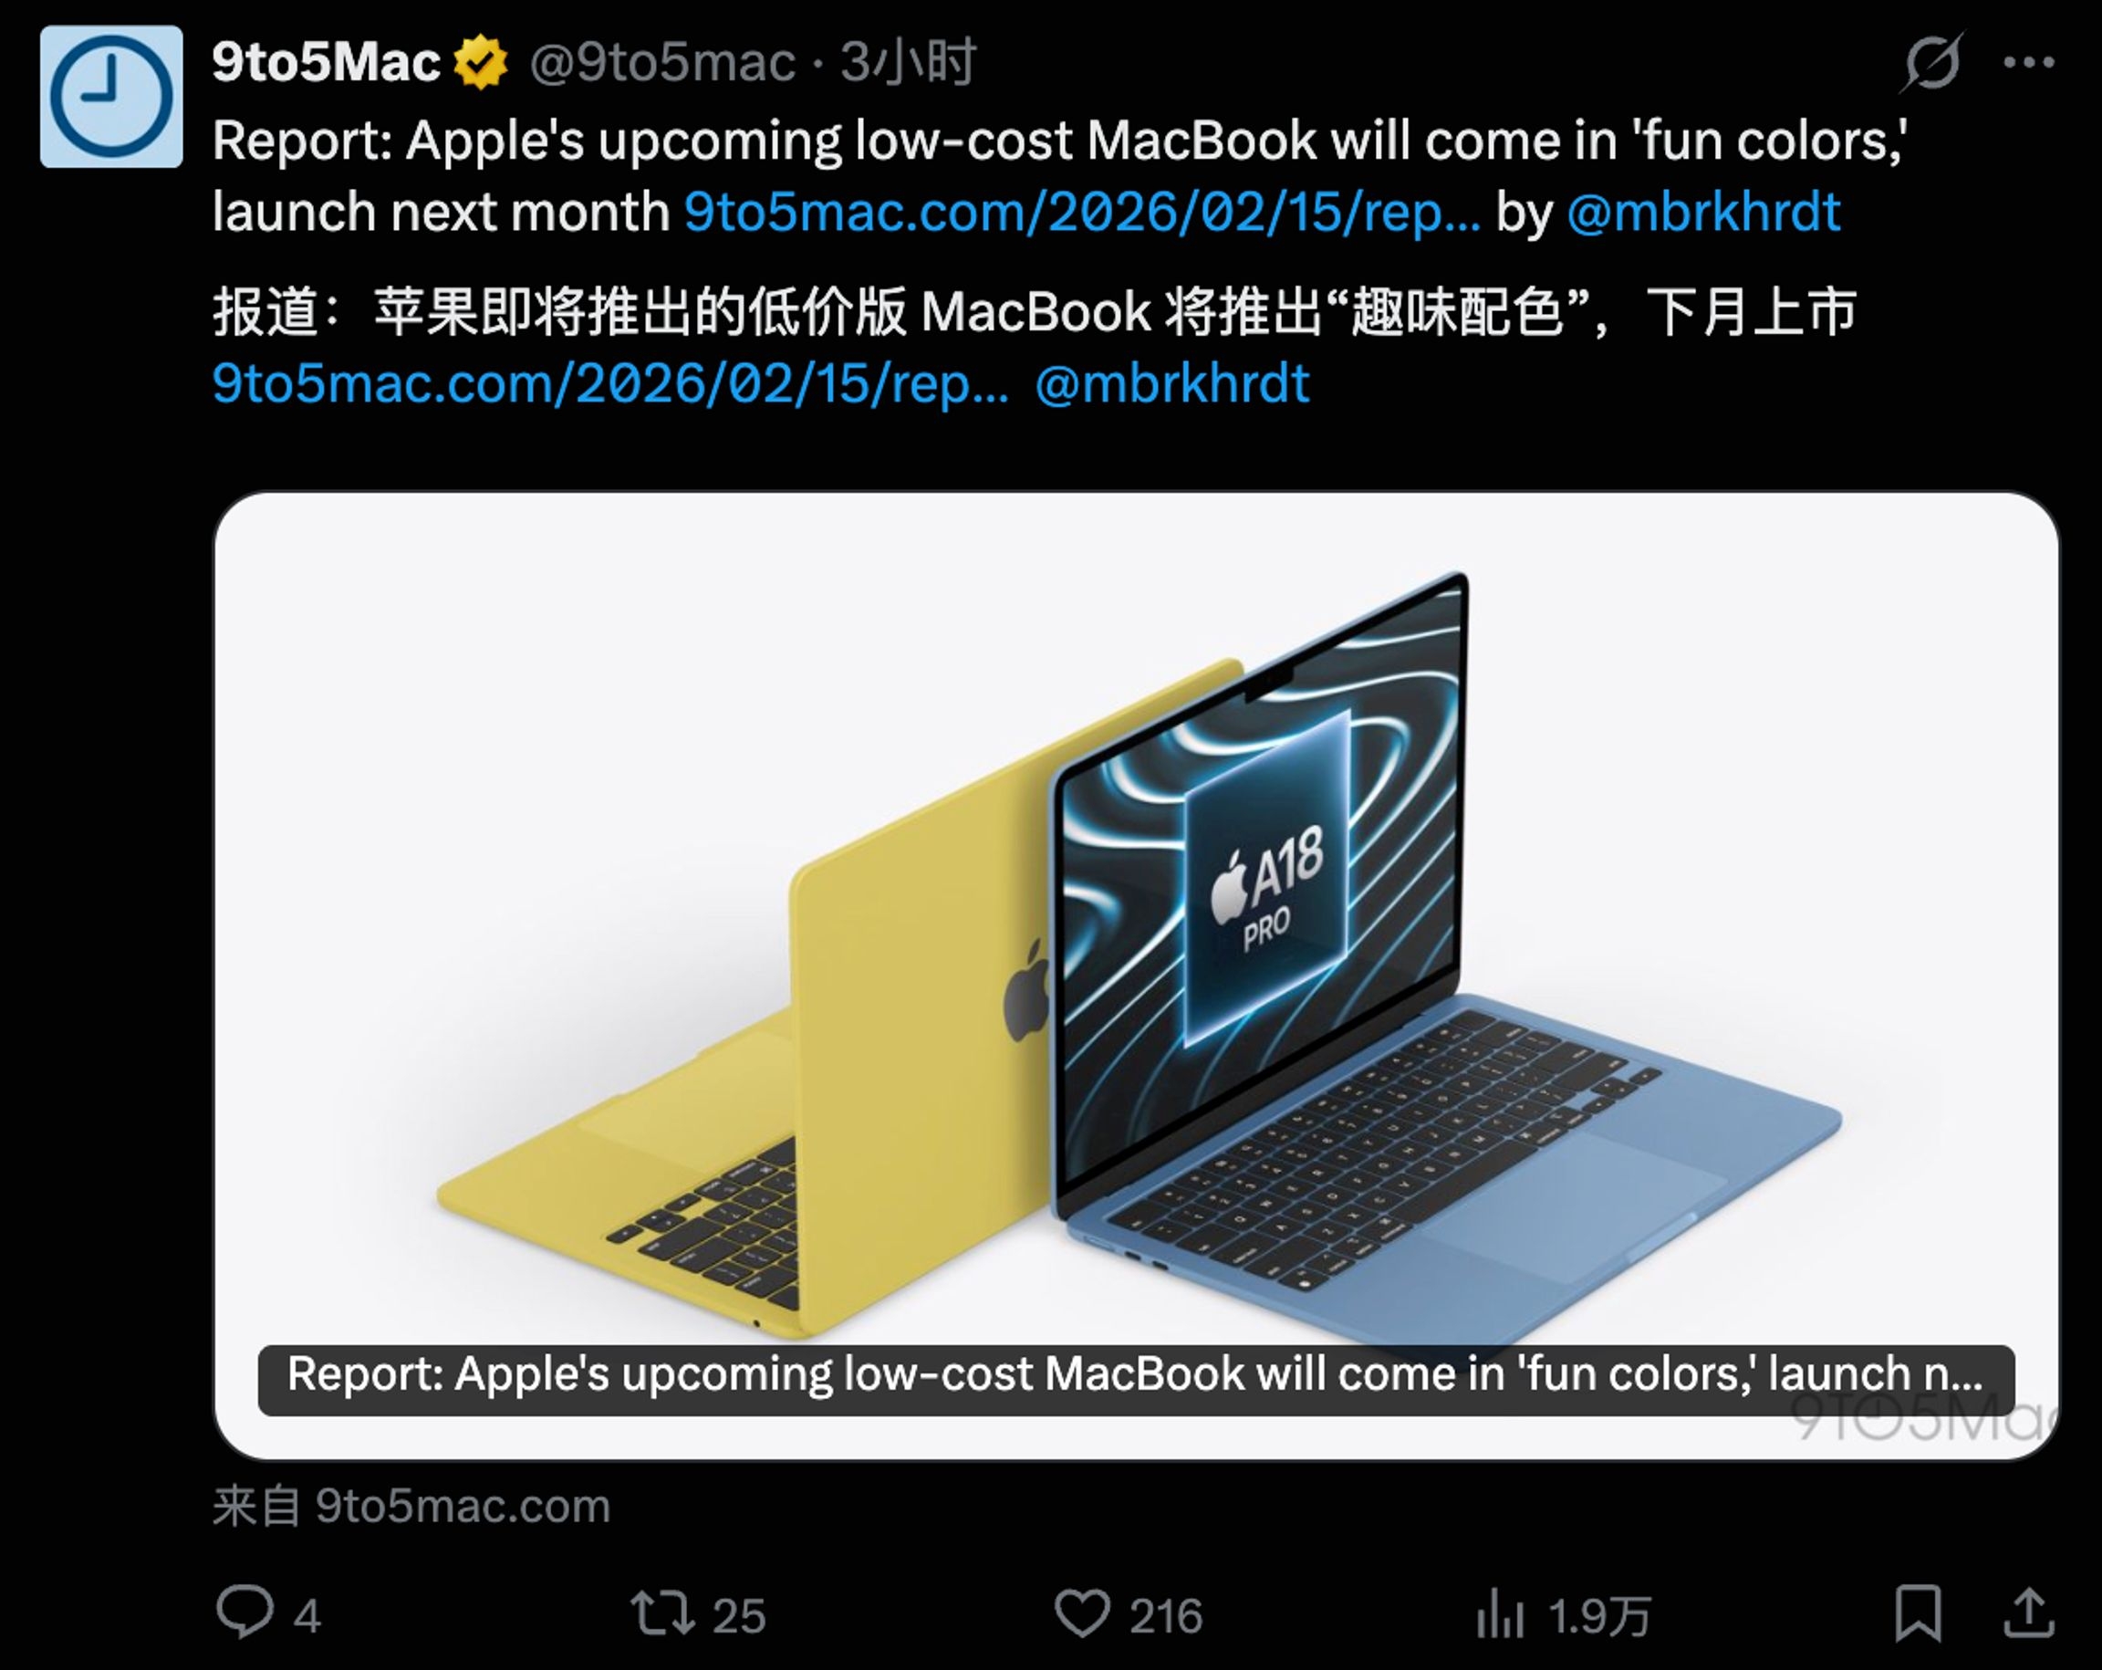Image resolution: width=2102 pixels, height=1670 pixels.
Task: Click the 来自 9to5mac.com source label
Action: pos(411,1506)
